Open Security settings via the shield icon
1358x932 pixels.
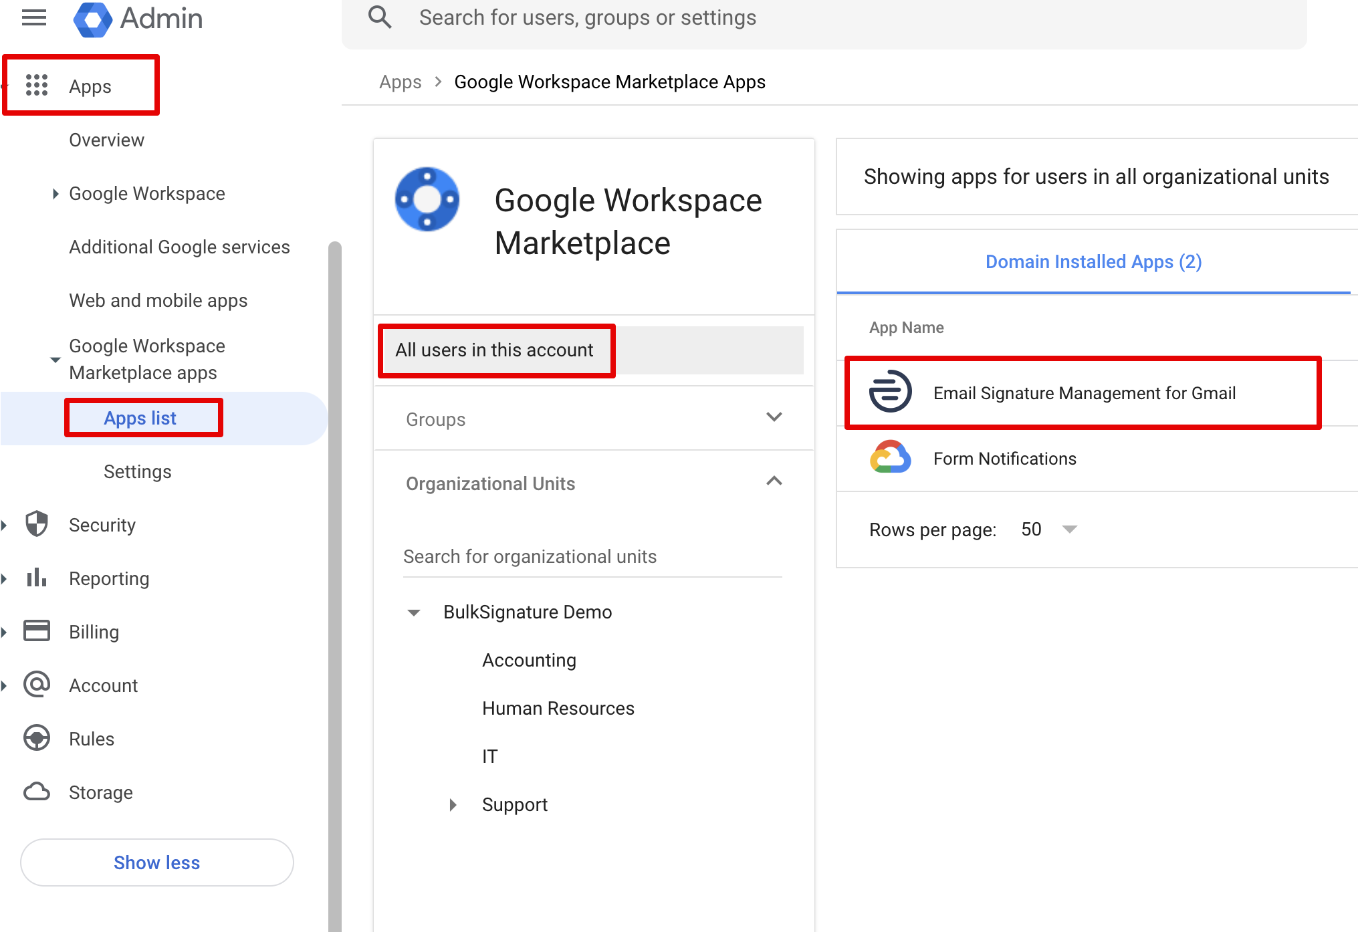[37, 524]
